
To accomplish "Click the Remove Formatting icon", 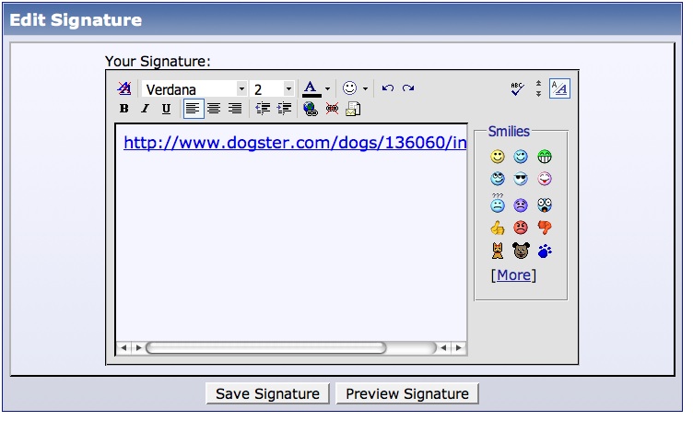I will tap(124, 89).
